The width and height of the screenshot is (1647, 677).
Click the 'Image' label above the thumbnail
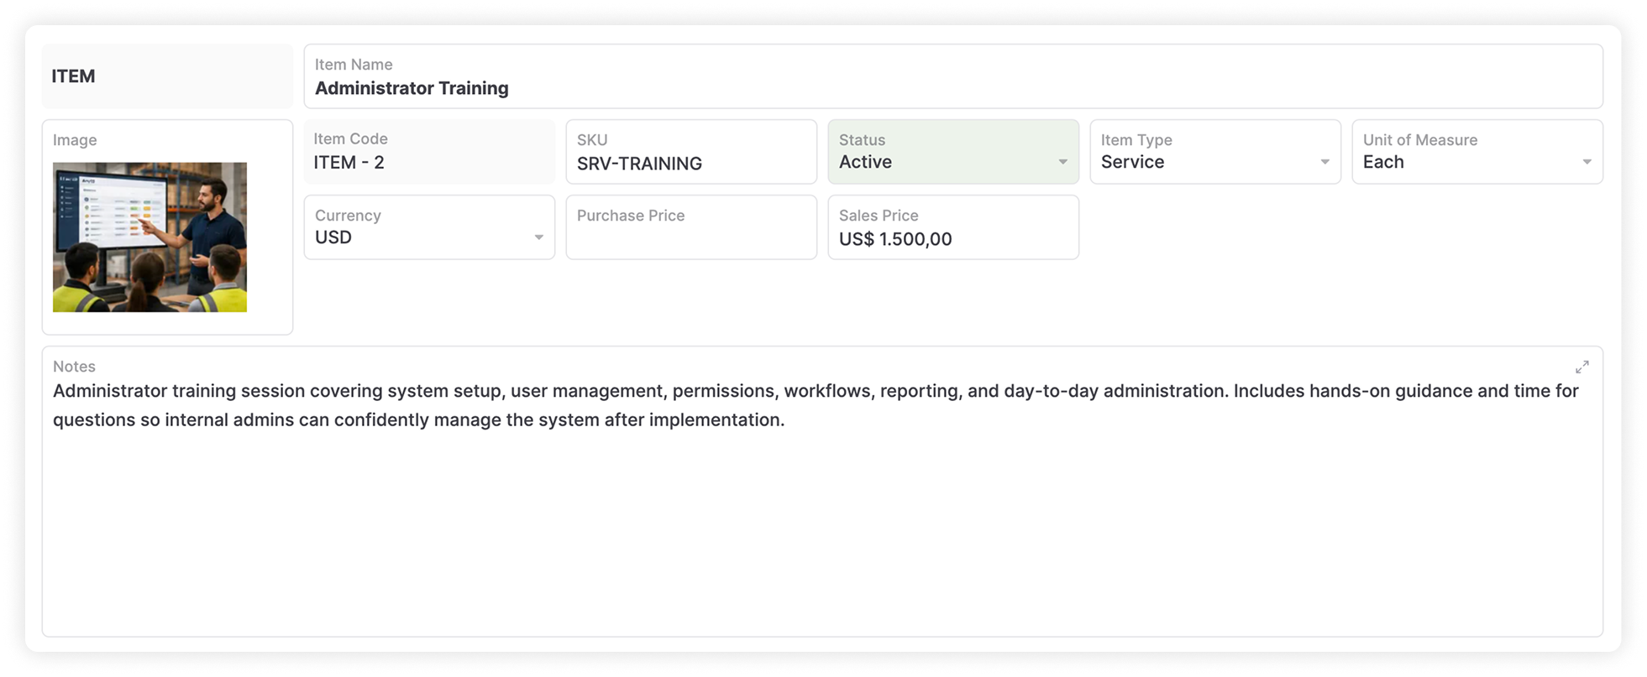(x=75, y=140)
